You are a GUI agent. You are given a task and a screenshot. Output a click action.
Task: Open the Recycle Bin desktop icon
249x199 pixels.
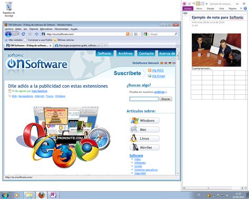[x=9, y=9]
